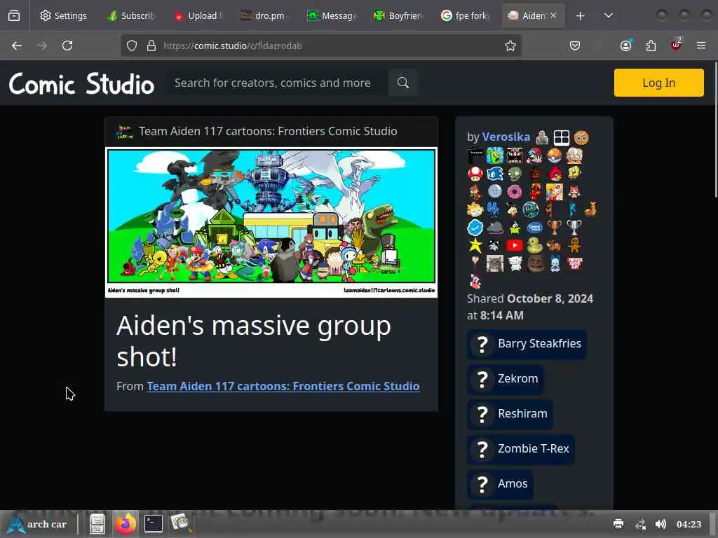Open the file manager in the taskbar
The width and height of the screenshot is (718, 538).
click(97, 524)
